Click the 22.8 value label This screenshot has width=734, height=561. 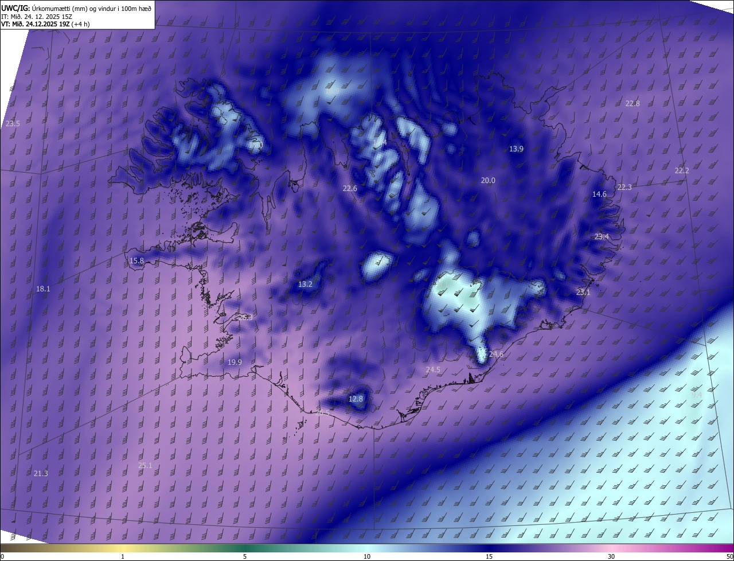coord(633,104)
